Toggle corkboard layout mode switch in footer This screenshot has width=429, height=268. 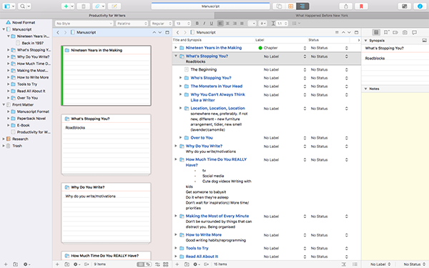[x=144, y=264]
